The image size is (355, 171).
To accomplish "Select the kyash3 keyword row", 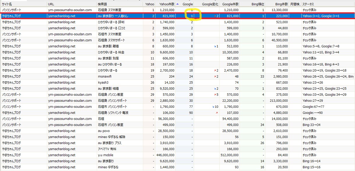I will pos(177,83).
